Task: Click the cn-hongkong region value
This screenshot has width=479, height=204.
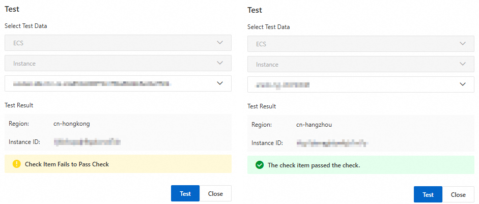Action: pos(72,124)
